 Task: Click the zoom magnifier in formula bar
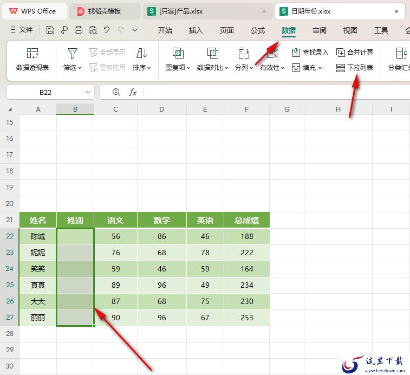116,92
